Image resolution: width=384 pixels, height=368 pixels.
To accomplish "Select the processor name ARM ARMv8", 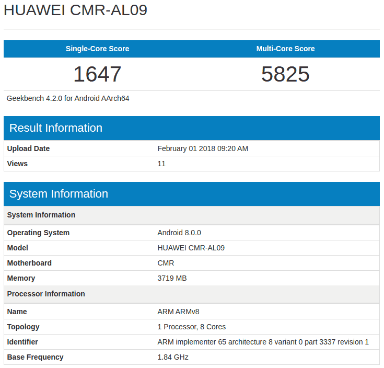I will pos(178,312).
